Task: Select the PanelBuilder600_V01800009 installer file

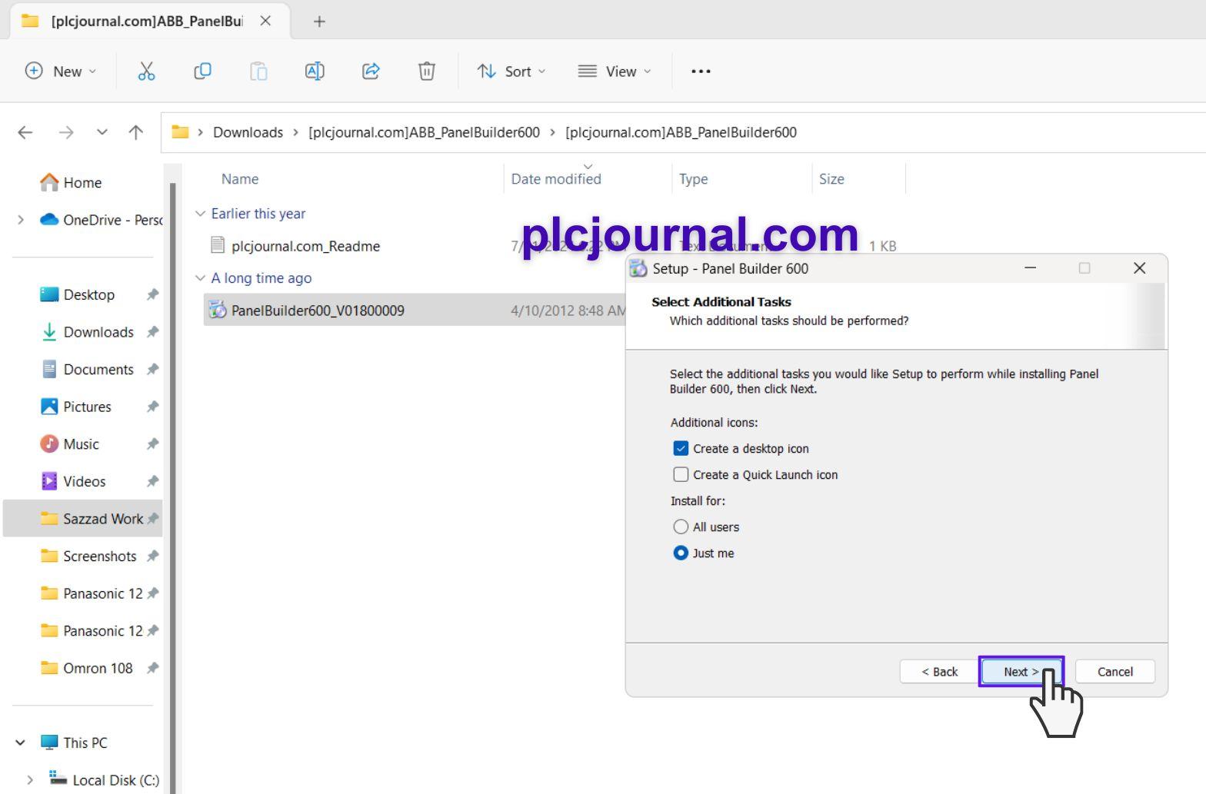Action: (318, 311)
